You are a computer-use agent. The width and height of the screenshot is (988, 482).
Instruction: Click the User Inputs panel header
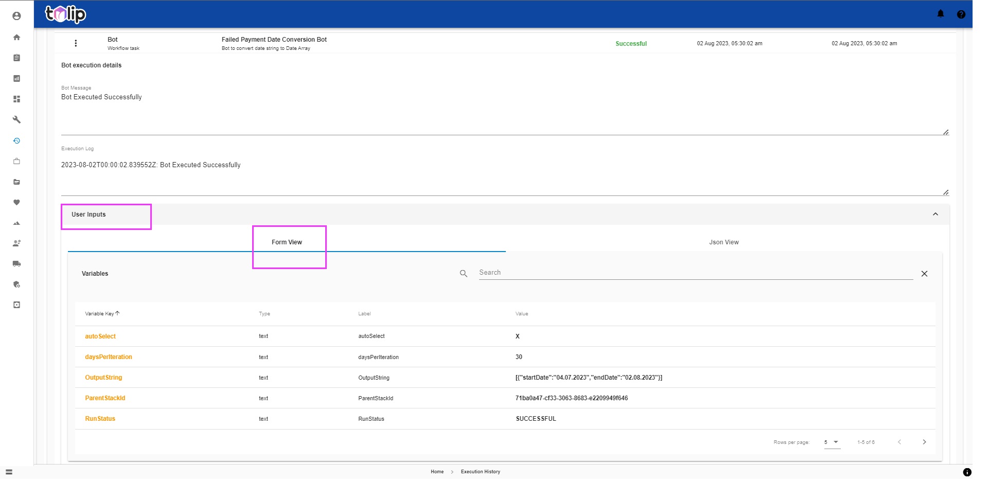tap(505, 214)
